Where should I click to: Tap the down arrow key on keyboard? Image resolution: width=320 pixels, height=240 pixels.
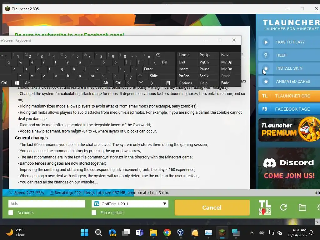pyautogui.click(x=141, y=82)
